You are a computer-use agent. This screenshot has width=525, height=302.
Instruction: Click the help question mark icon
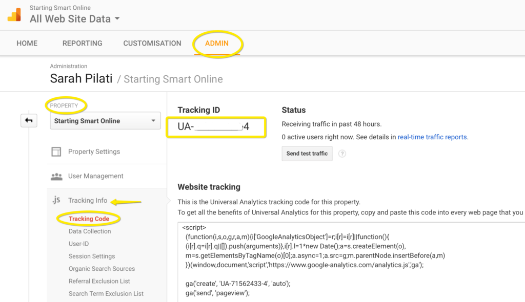pos(342,154)
